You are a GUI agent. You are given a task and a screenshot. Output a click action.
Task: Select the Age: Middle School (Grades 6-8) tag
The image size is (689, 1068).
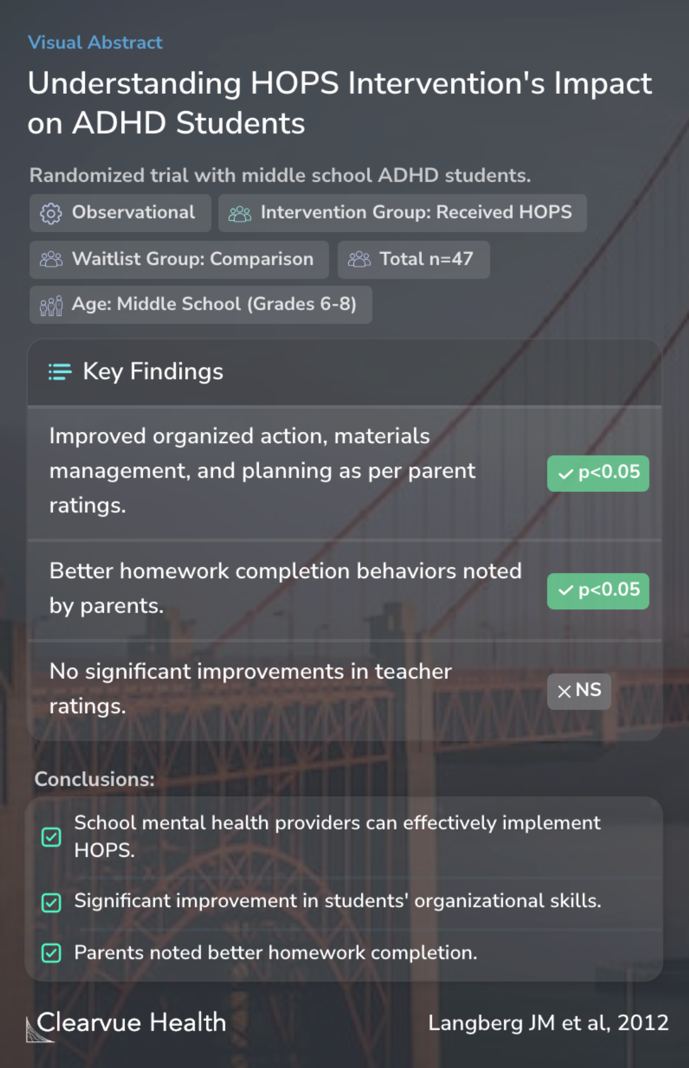pyautogui.click(x=200, y=305)
